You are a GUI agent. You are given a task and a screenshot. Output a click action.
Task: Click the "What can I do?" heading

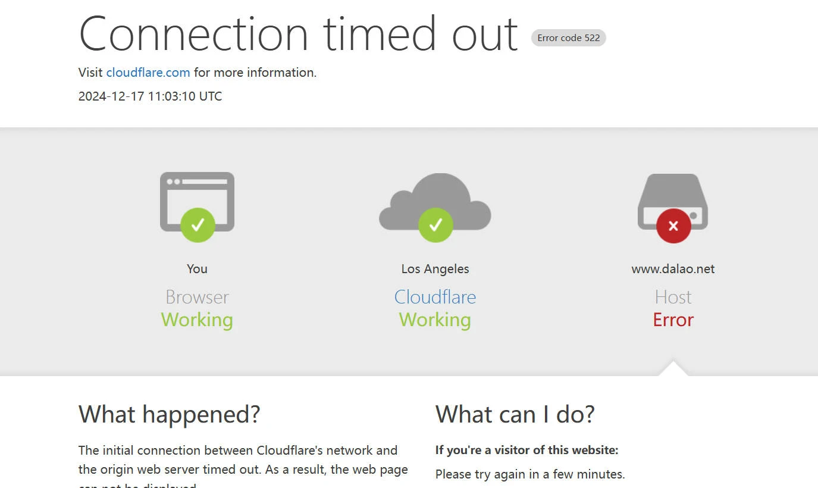(515, 414)
